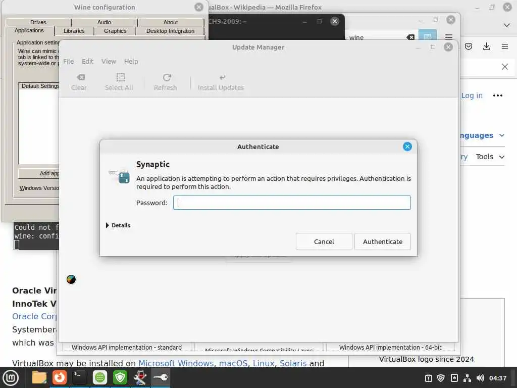Open Firefox Downloads icon
517x388 pixels.
pos(486,46)
